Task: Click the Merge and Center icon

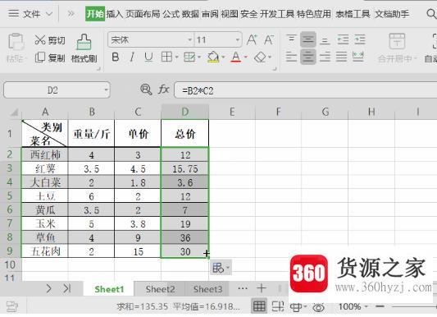Action: click(397, 41)
